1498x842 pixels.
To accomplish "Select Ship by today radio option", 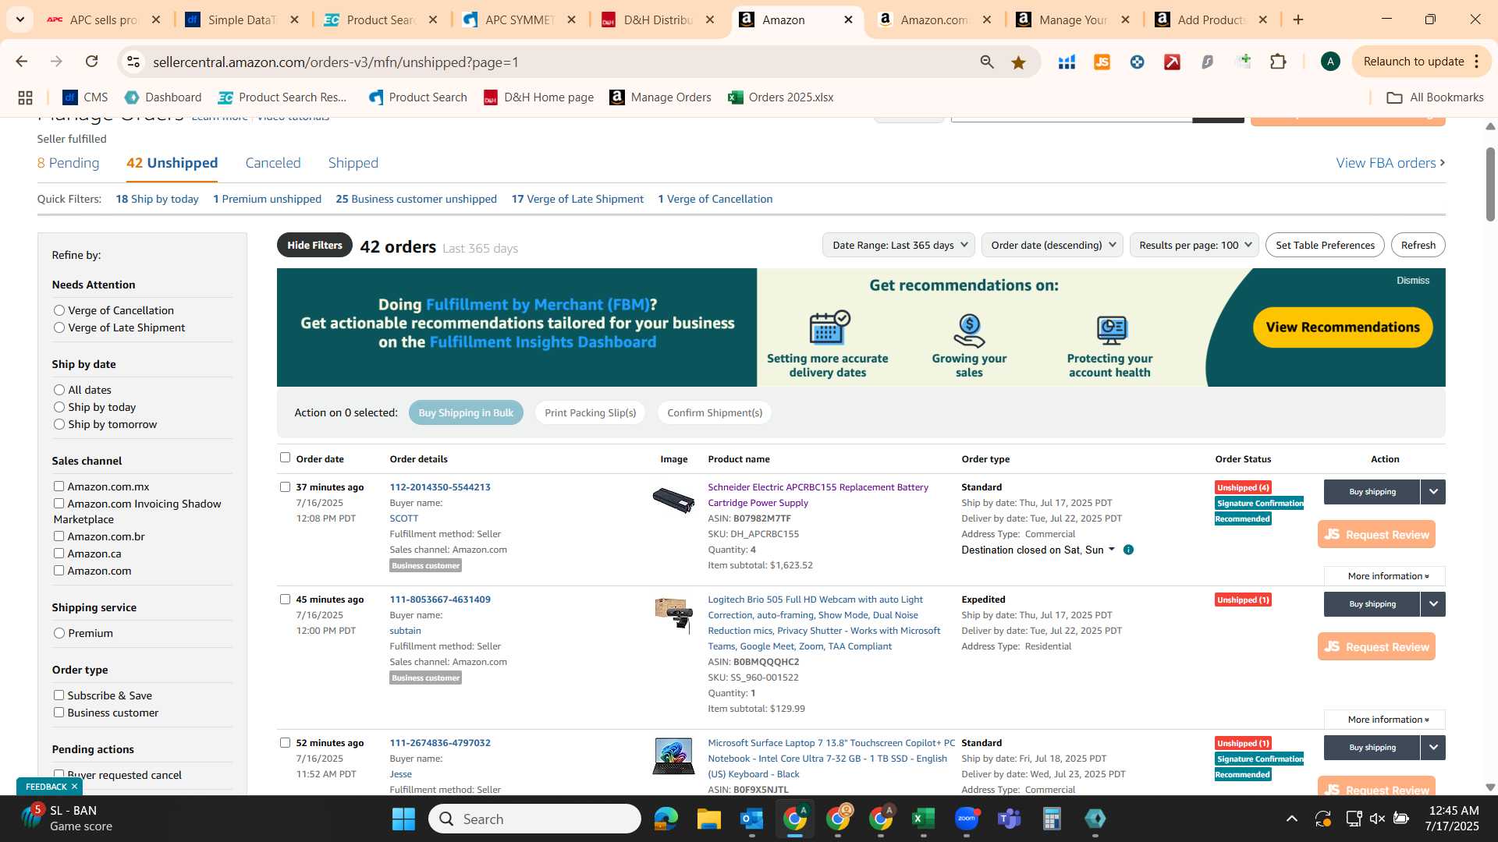I will pyautogui.click(x=59, y=407).
